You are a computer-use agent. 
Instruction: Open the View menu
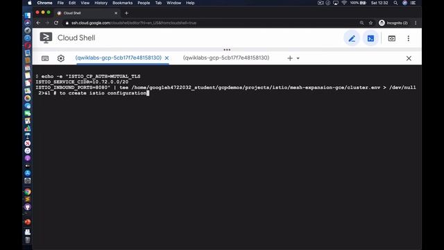(85, 3)
